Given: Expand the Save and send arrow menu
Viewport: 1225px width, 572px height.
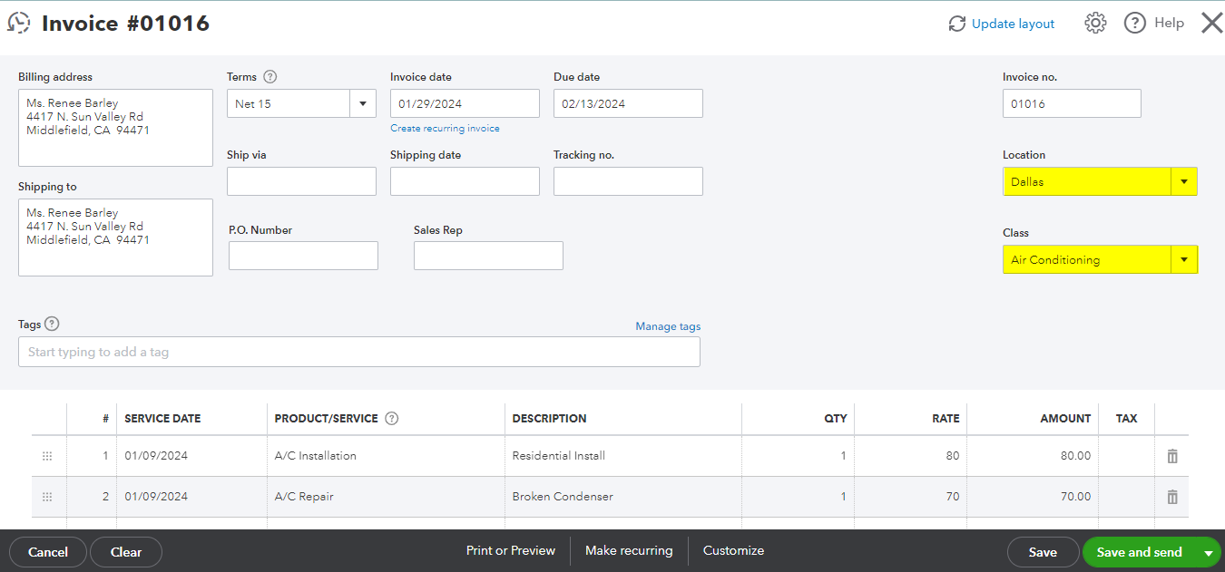Looking at the screenshot, I should 1208,552.
